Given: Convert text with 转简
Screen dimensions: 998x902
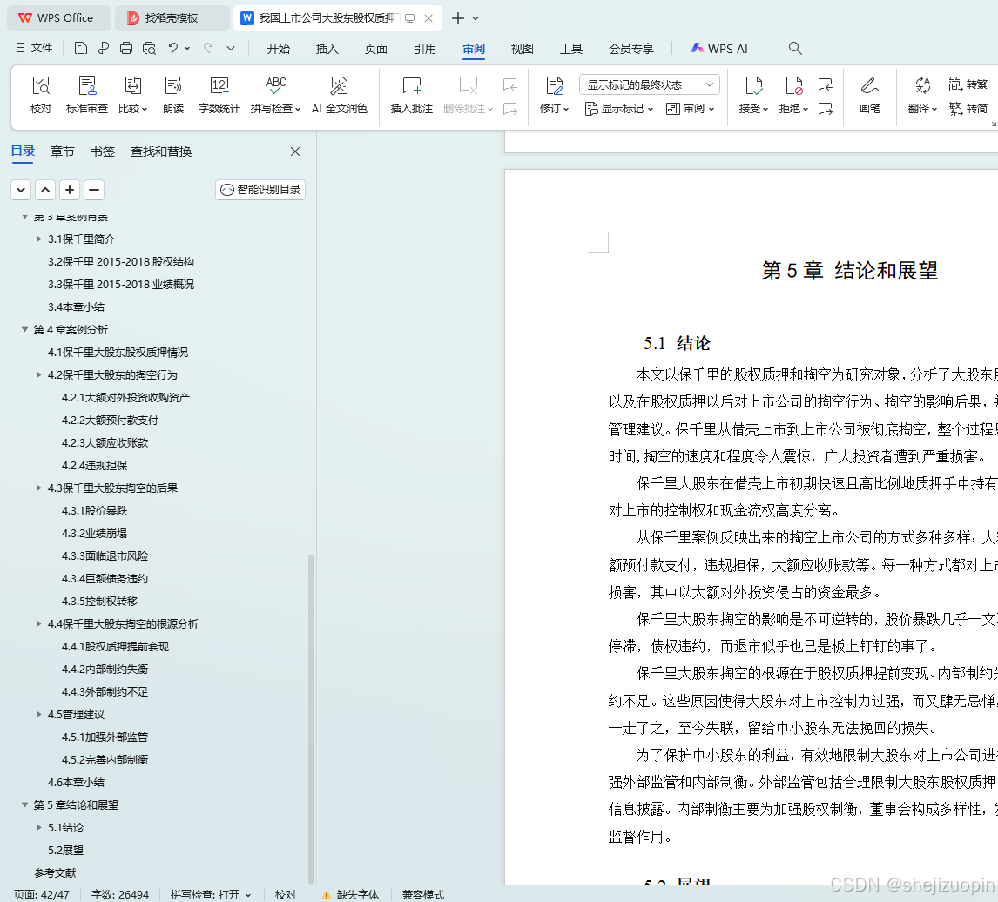Looking at the screenshot, I should pos(968,109).
